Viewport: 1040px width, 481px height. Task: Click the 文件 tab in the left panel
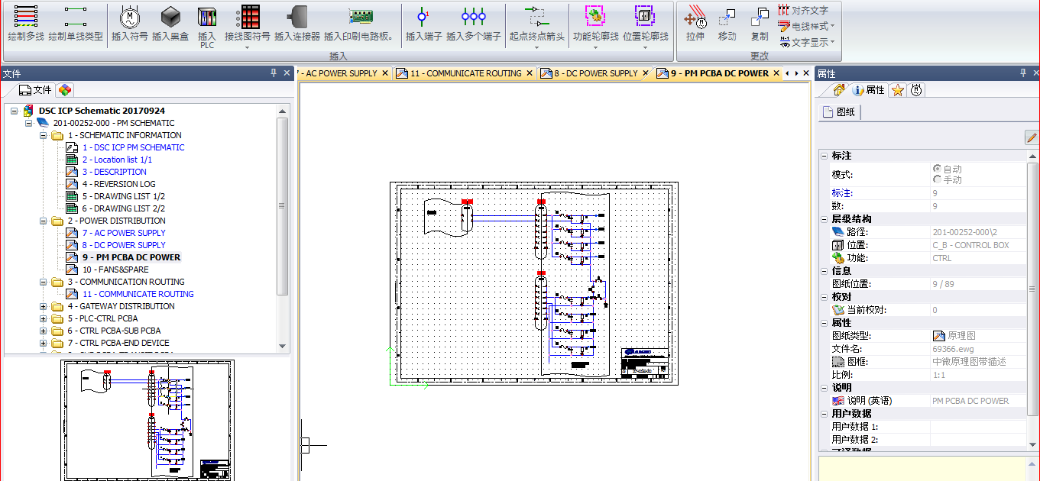pyautogui.click(x=35, y=90)
